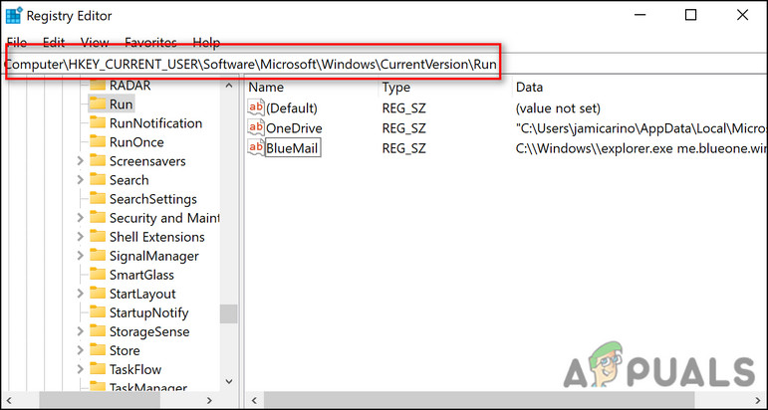
Task: Click the Security and Maintenance folder icon
Action: click(98, 218)
